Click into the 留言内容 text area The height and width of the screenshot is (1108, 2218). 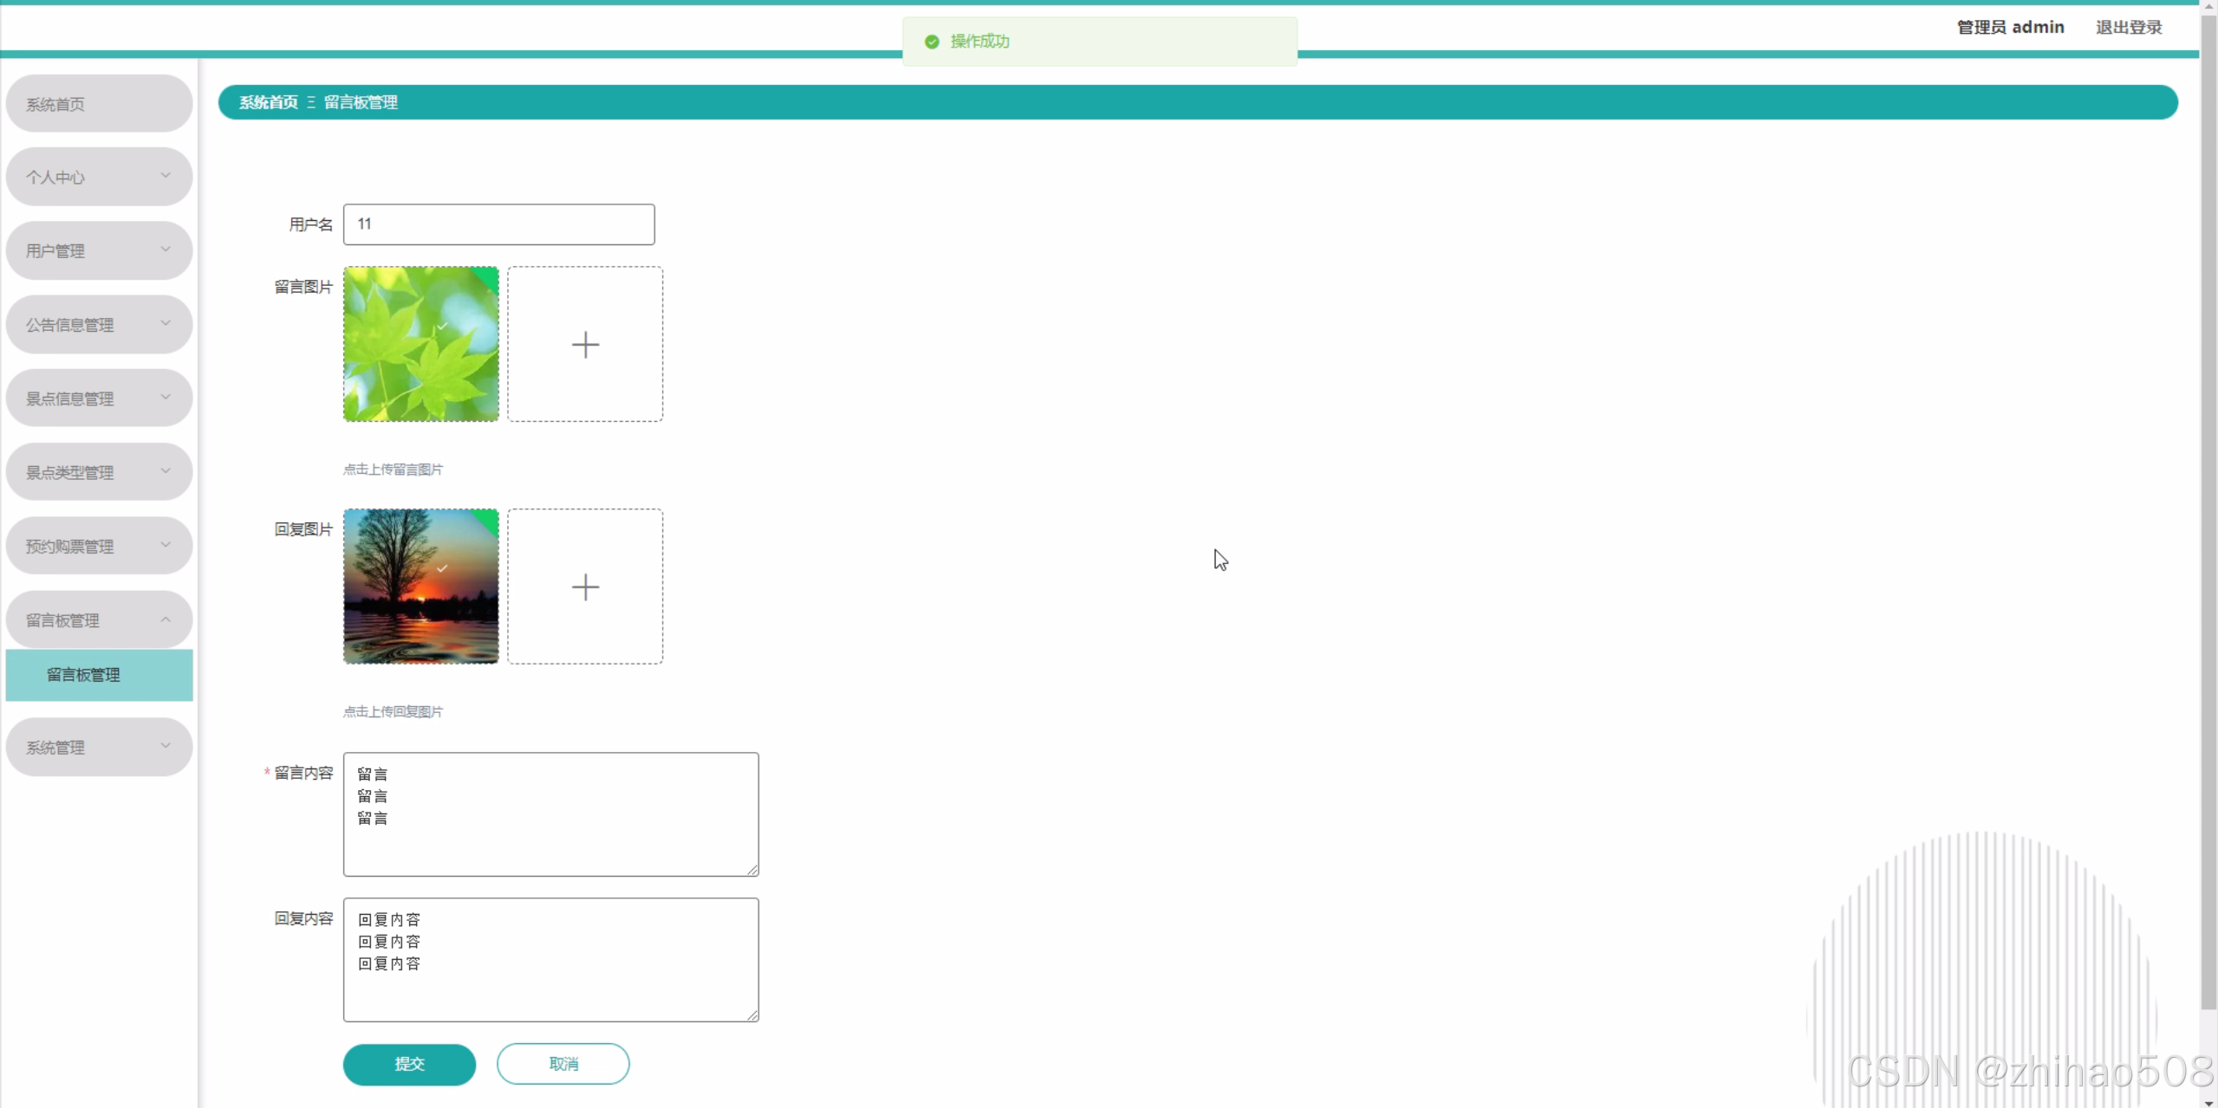click(550, 814)
